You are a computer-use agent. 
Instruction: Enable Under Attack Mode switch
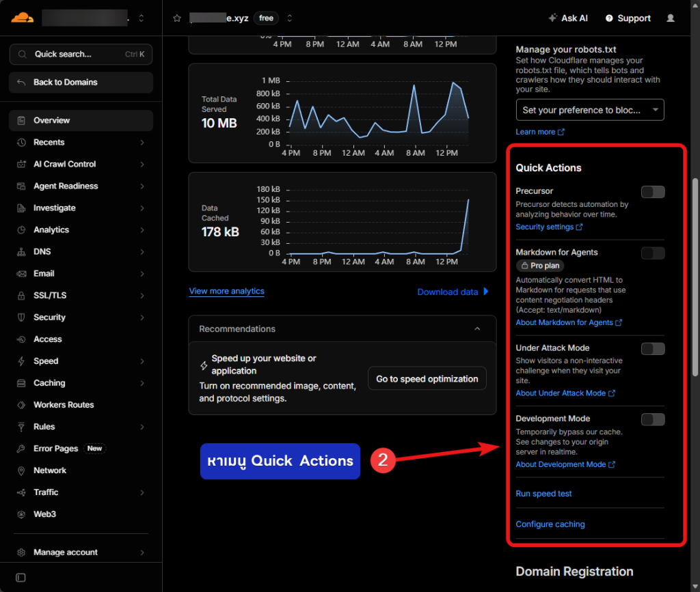[653, 349]
